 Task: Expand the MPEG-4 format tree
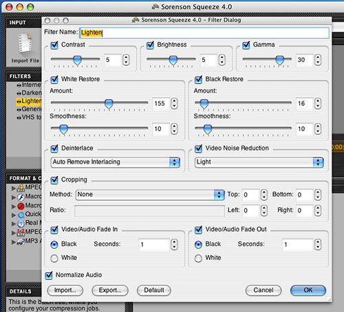[14, 188]
